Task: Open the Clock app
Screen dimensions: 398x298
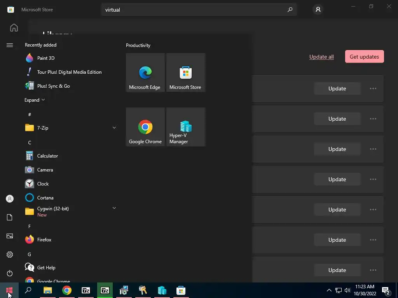Action: [70, 184]
